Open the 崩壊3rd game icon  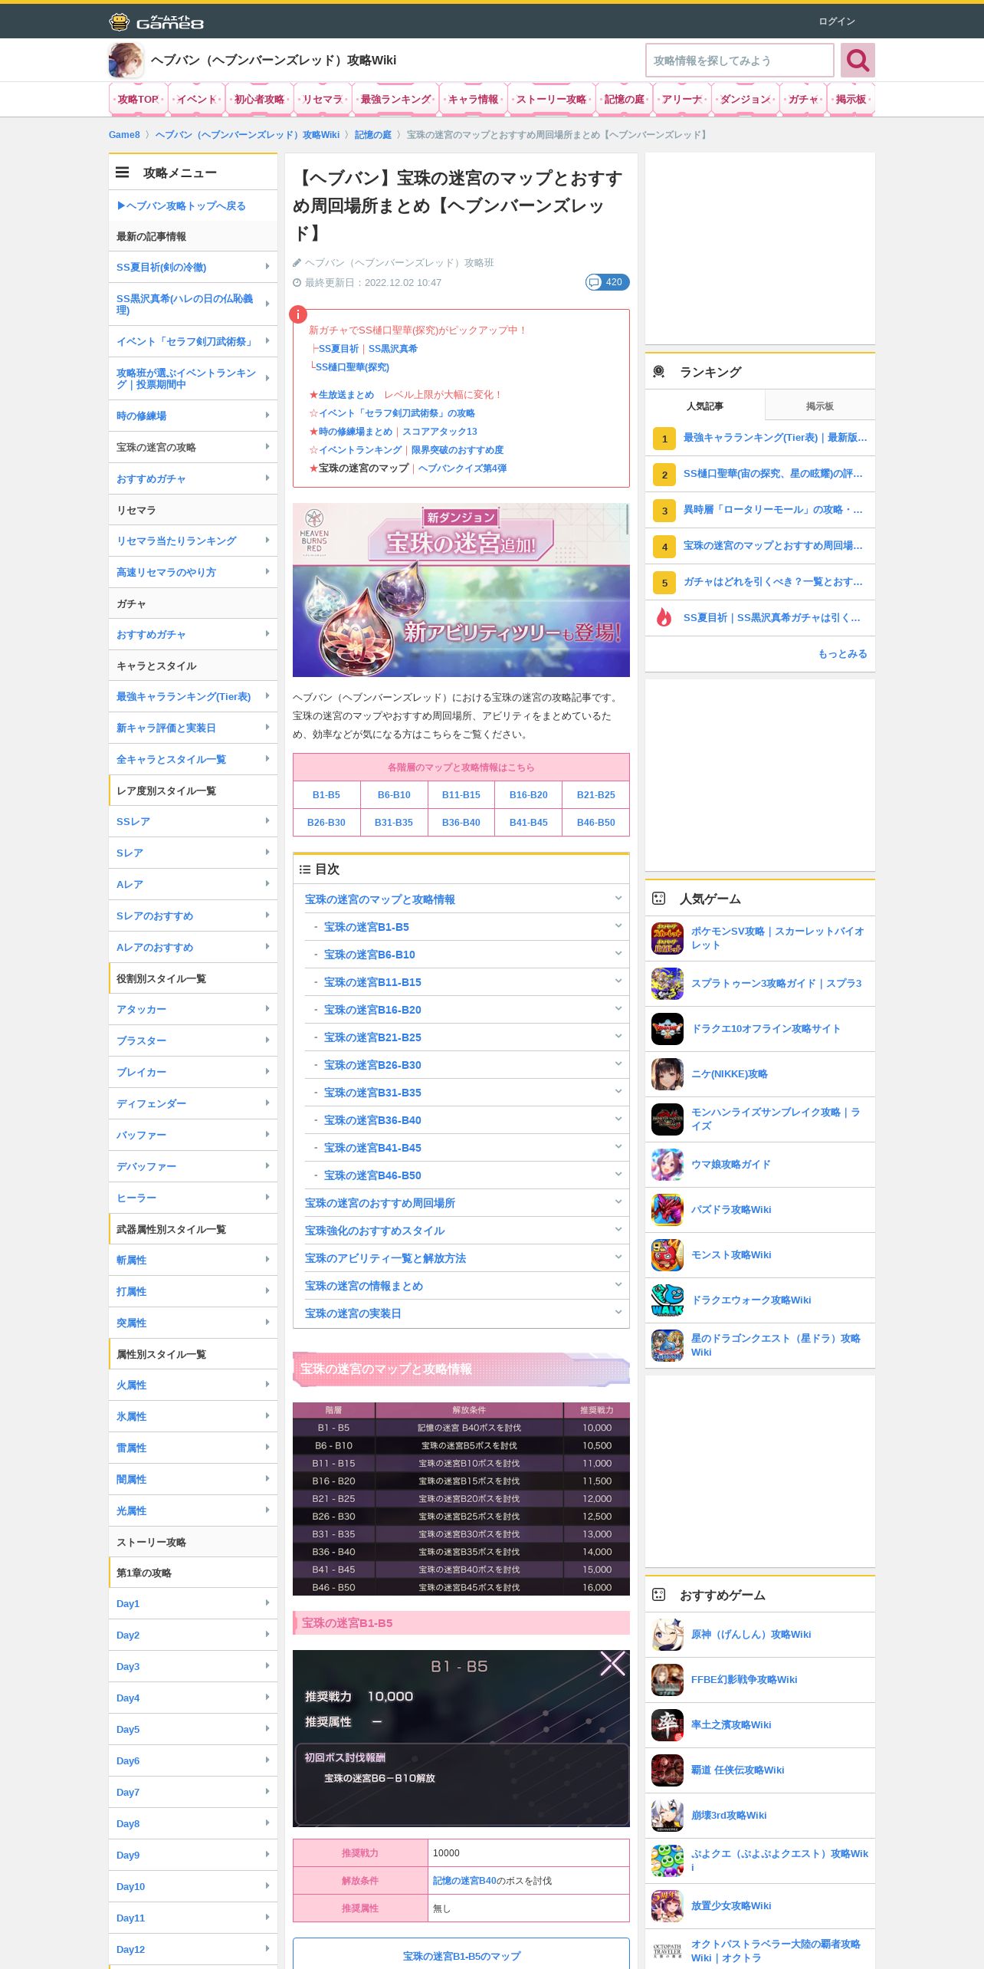pyautogui.click(x=667, y=1816)
